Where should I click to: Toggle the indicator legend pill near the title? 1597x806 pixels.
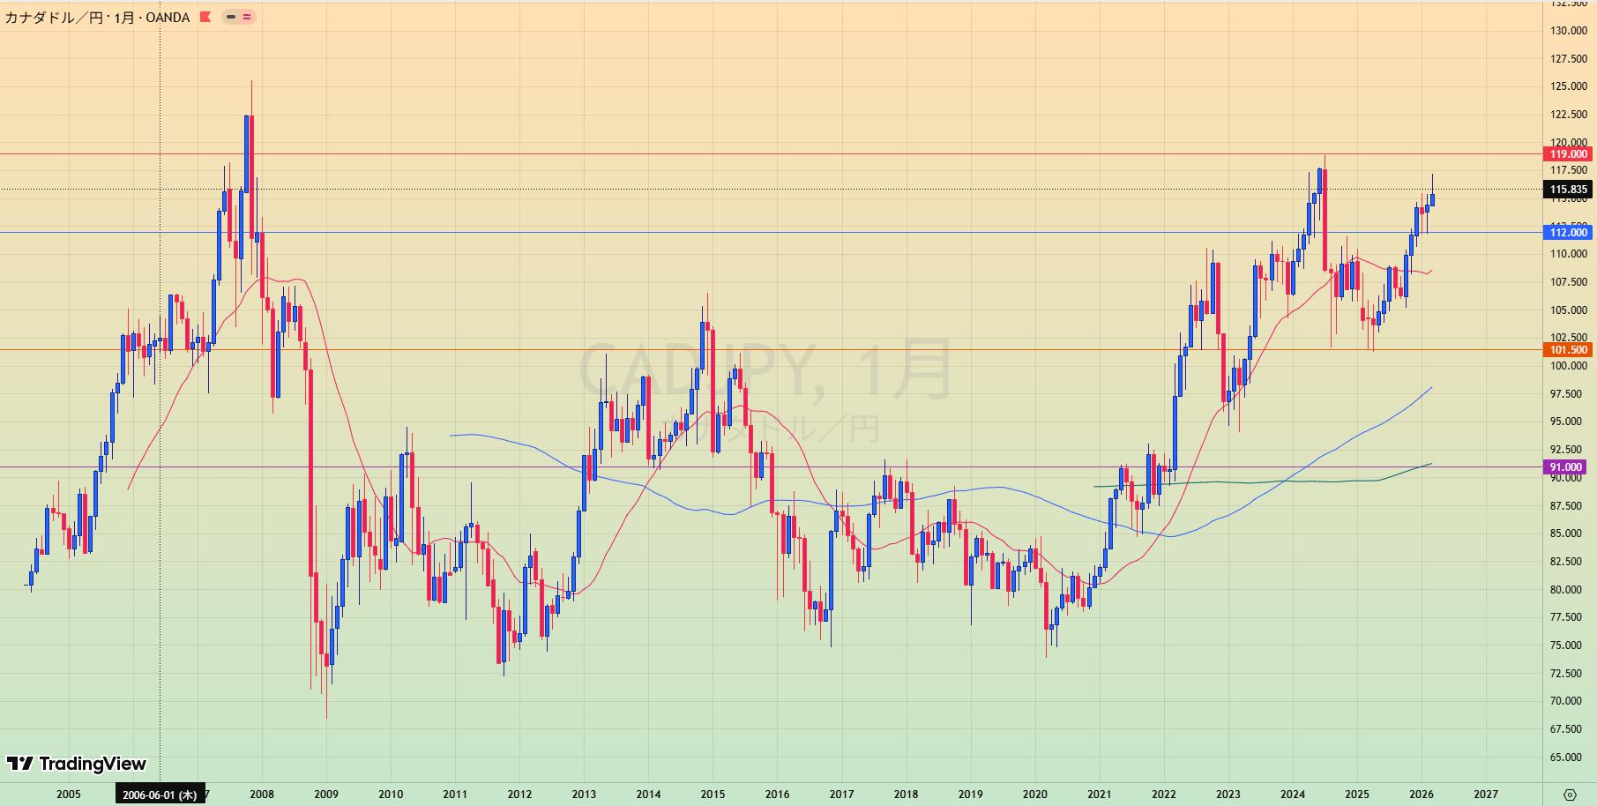pos(238,17)
